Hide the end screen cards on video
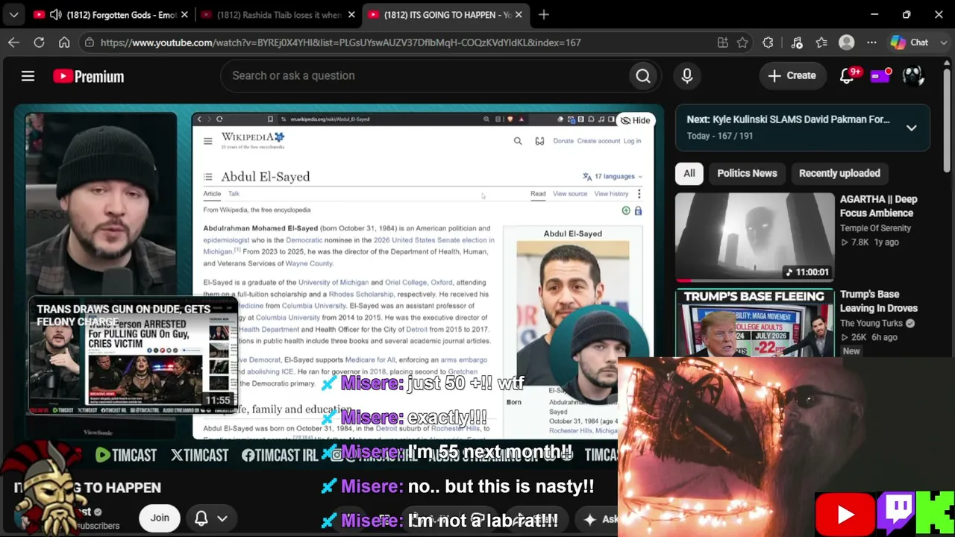The image size is (955, 537). (x=636, y=120)
